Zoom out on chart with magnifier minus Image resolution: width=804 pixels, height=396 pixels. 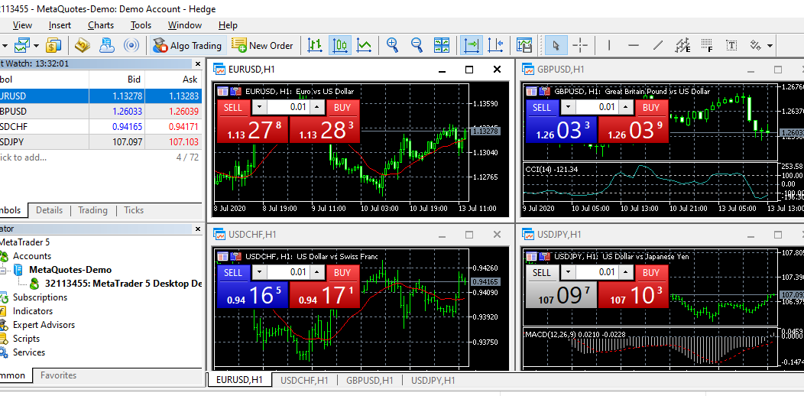tap(417, 46)
